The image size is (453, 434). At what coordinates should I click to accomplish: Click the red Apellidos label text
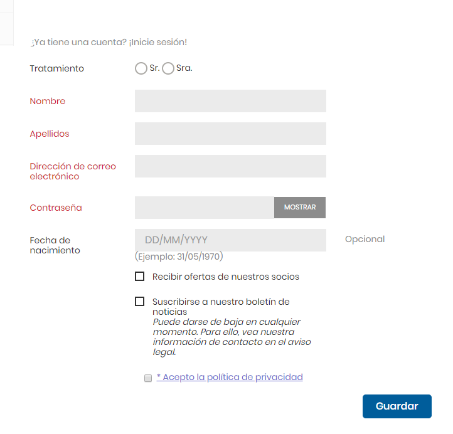click(50, 134)
